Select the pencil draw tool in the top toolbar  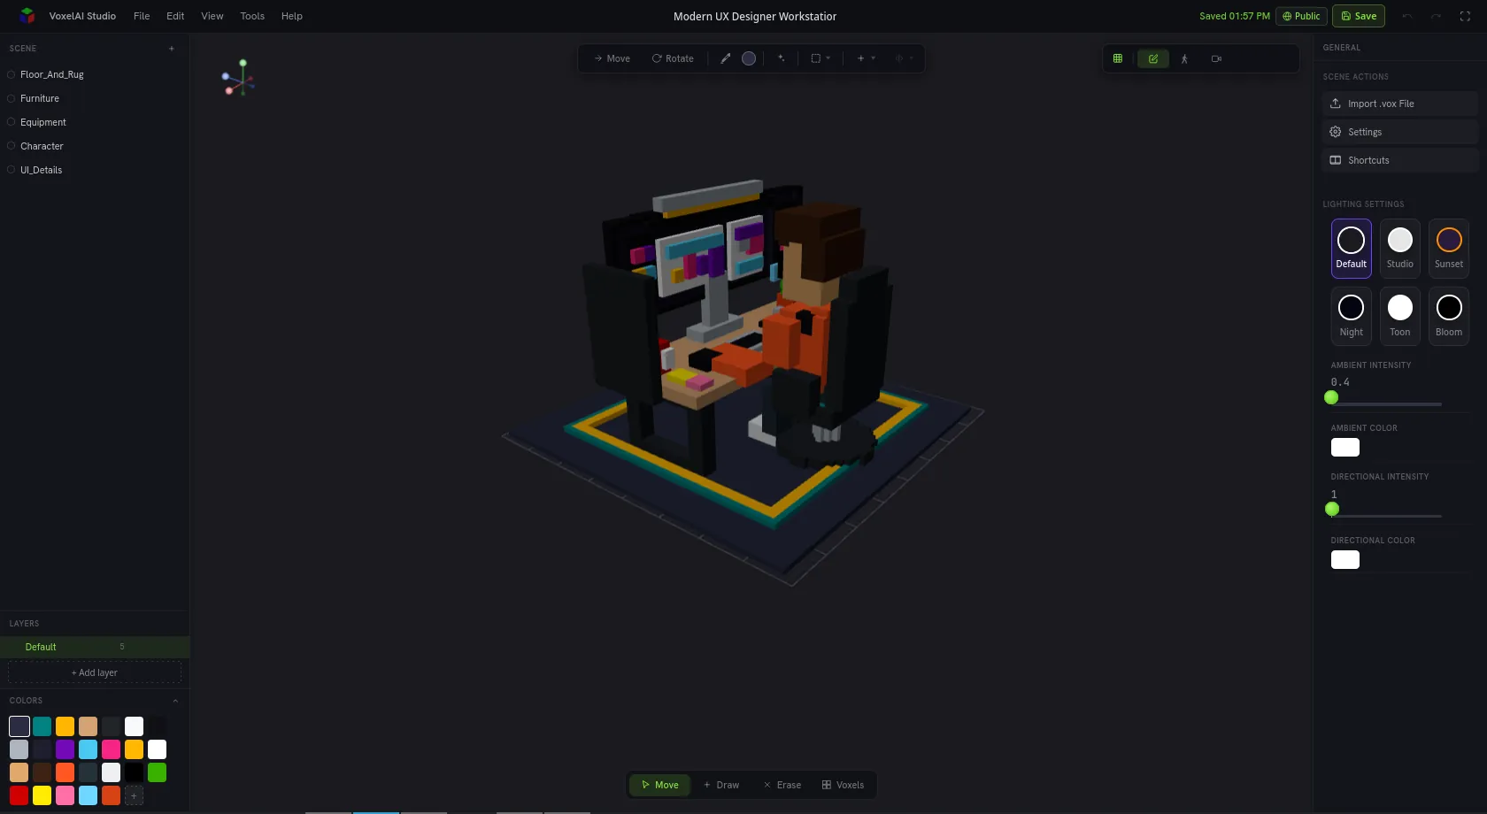[726, 58]
